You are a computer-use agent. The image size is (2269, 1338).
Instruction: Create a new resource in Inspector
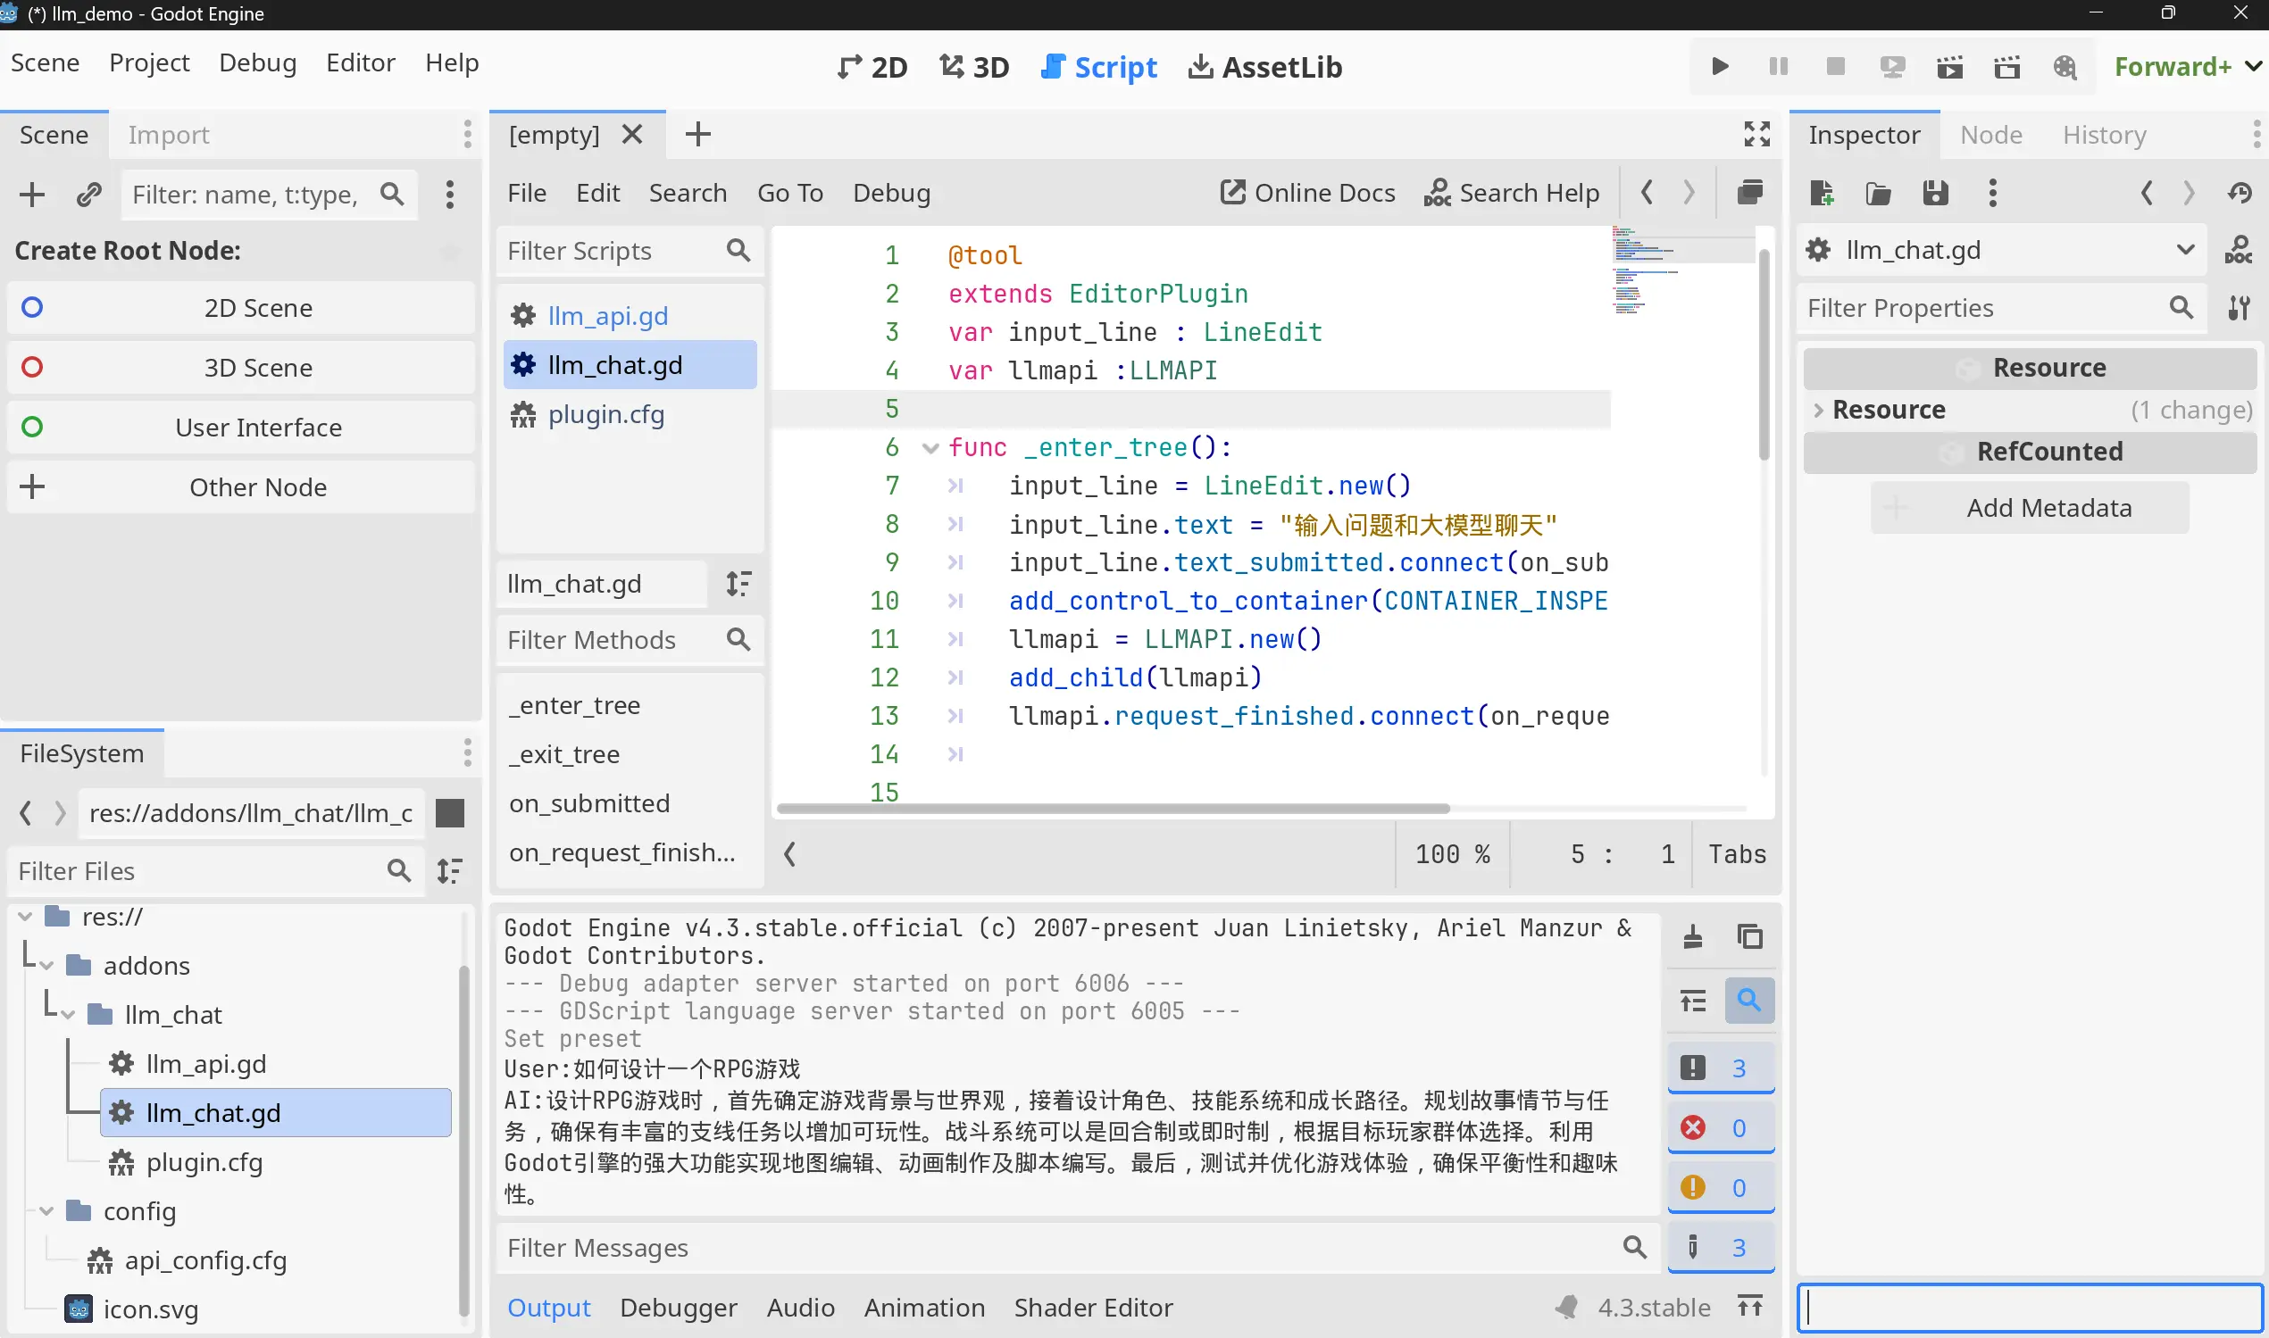click(1822, 192)
